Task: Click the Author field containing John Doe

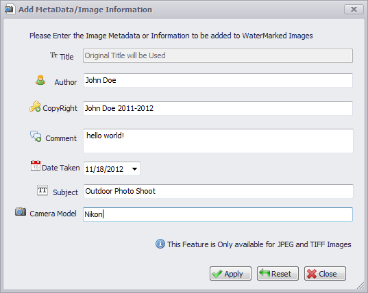Action: click(x=218, y=80)
